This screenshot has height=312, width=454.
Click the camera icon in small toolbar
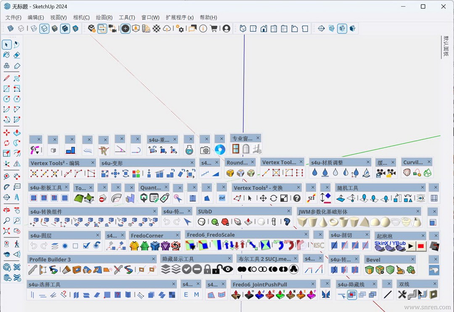(205, 150)
